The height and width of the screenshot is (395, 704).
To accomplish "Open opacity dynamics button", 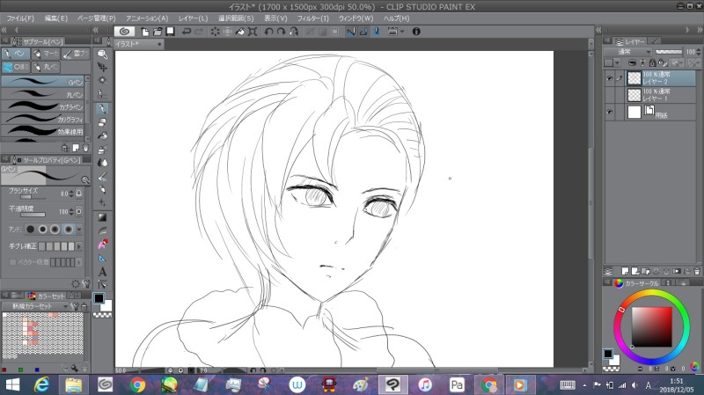I will coord(79,211).
